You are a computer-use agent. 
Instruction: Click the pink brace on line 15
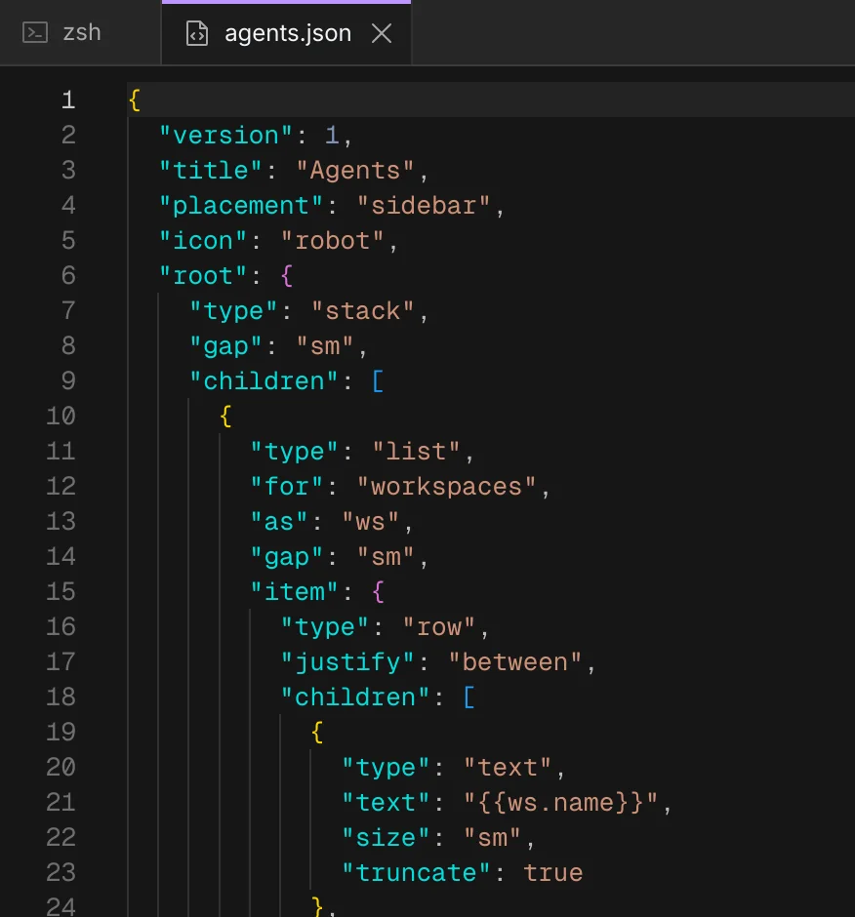378,591
